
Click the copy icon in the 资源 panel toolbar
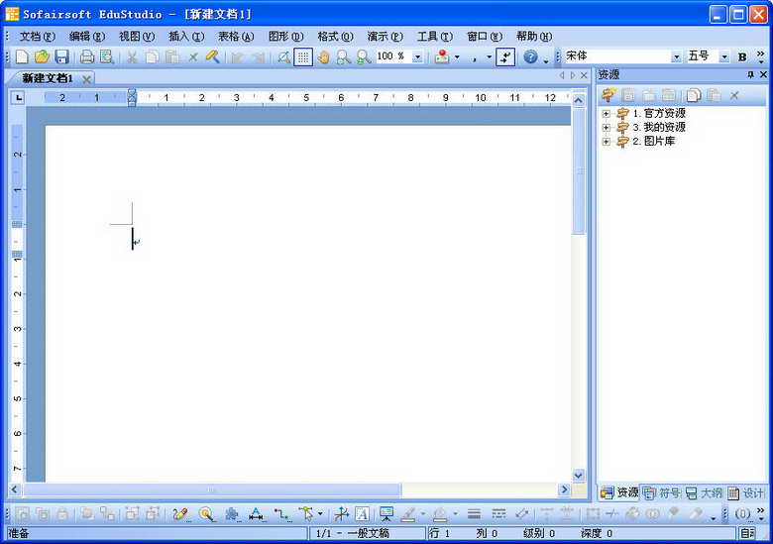coord(694,95)
